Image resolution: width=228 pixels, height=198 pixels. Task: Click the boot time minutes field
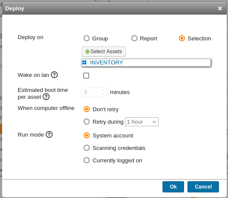point(94,92)
